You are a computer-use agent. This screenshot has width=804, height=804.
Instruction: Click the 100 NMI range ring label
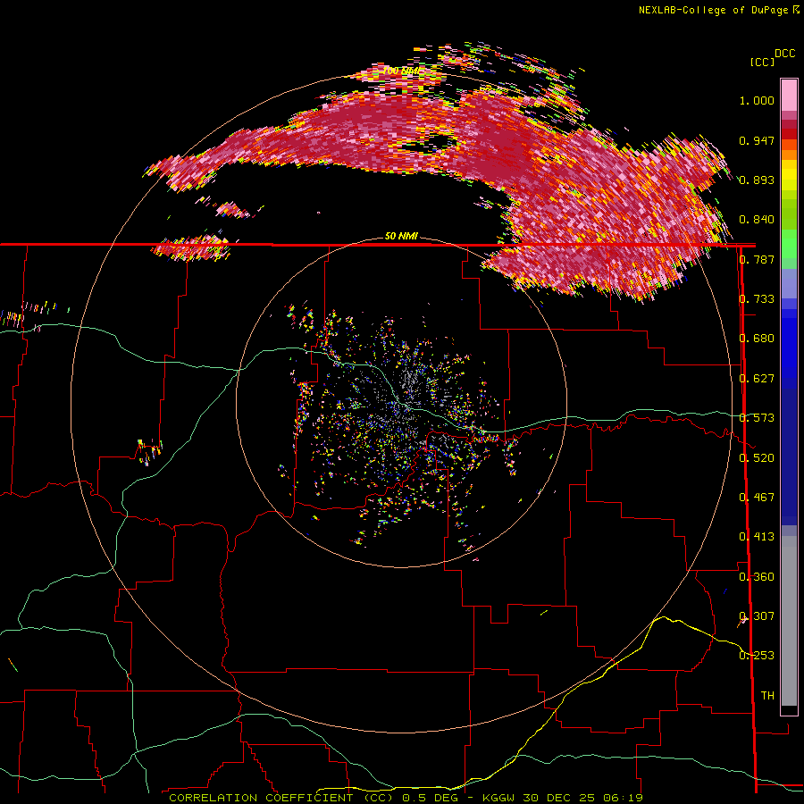click(x=400, y=71)
